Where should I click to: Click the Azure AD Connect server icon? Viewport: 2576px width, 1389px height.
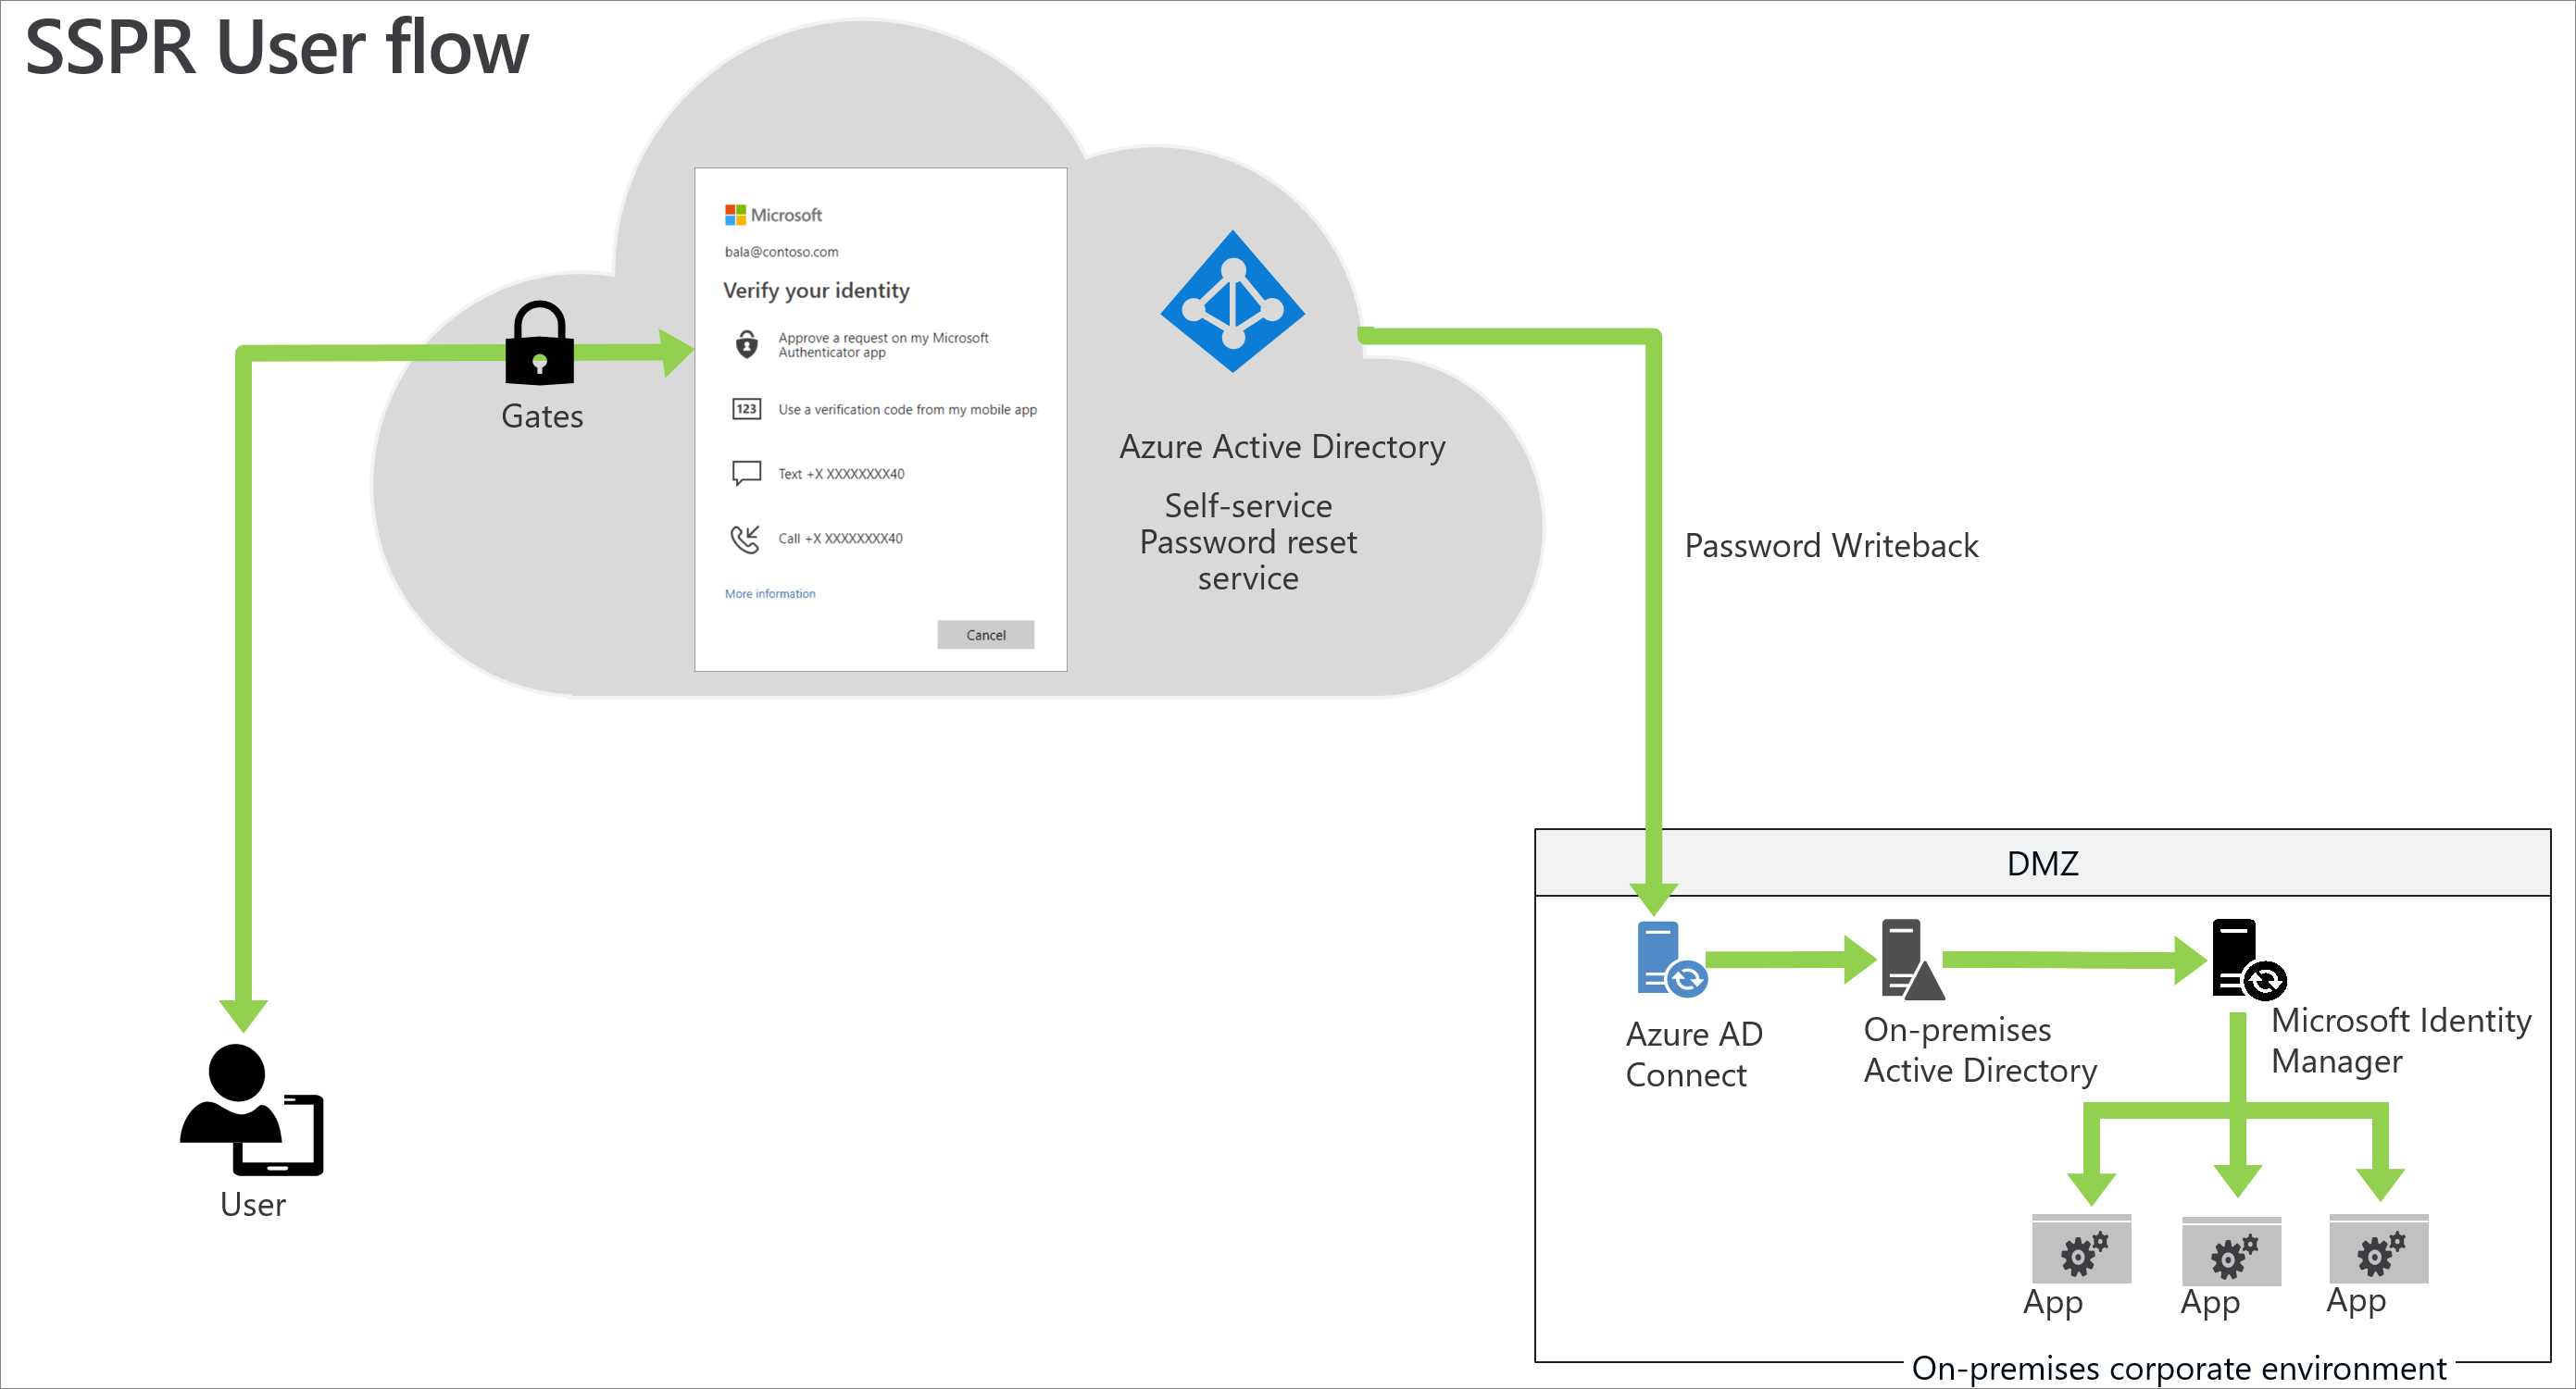point(1669,960)
